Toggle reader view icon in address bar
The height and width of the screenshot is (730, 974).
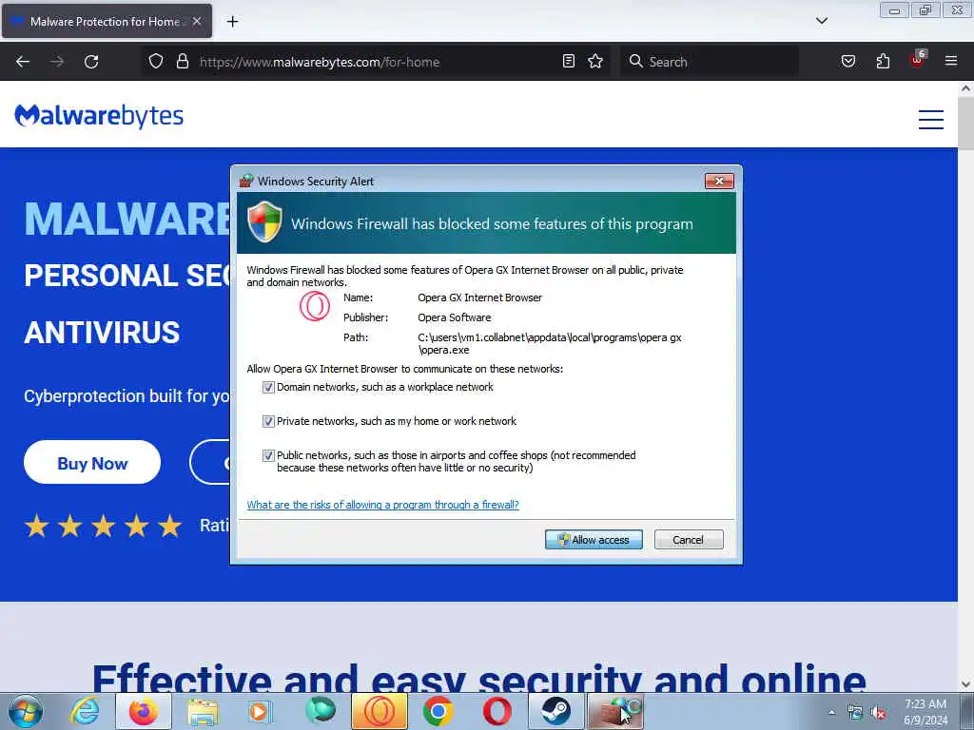click(x=569, y=61)
